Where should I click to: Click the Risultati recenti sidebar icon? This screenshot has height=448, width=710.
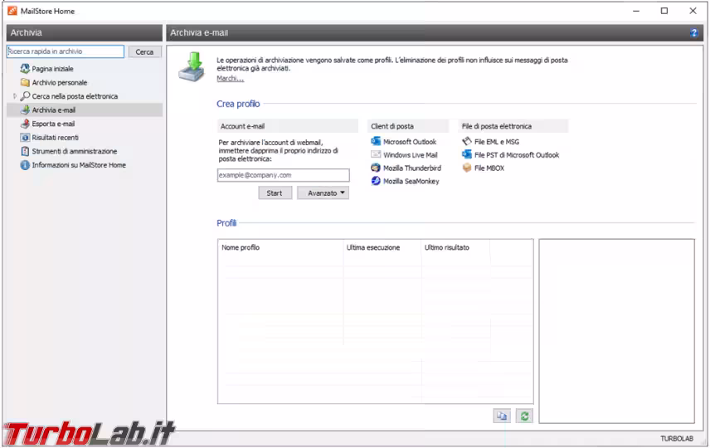tap(25, 137)
